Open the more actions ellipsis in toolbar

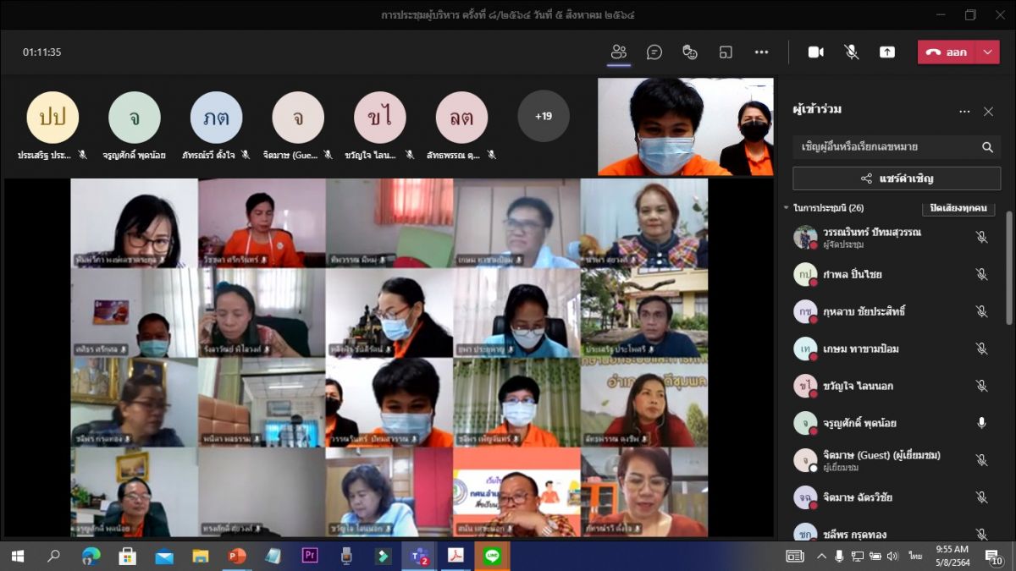tap(761, 52)
